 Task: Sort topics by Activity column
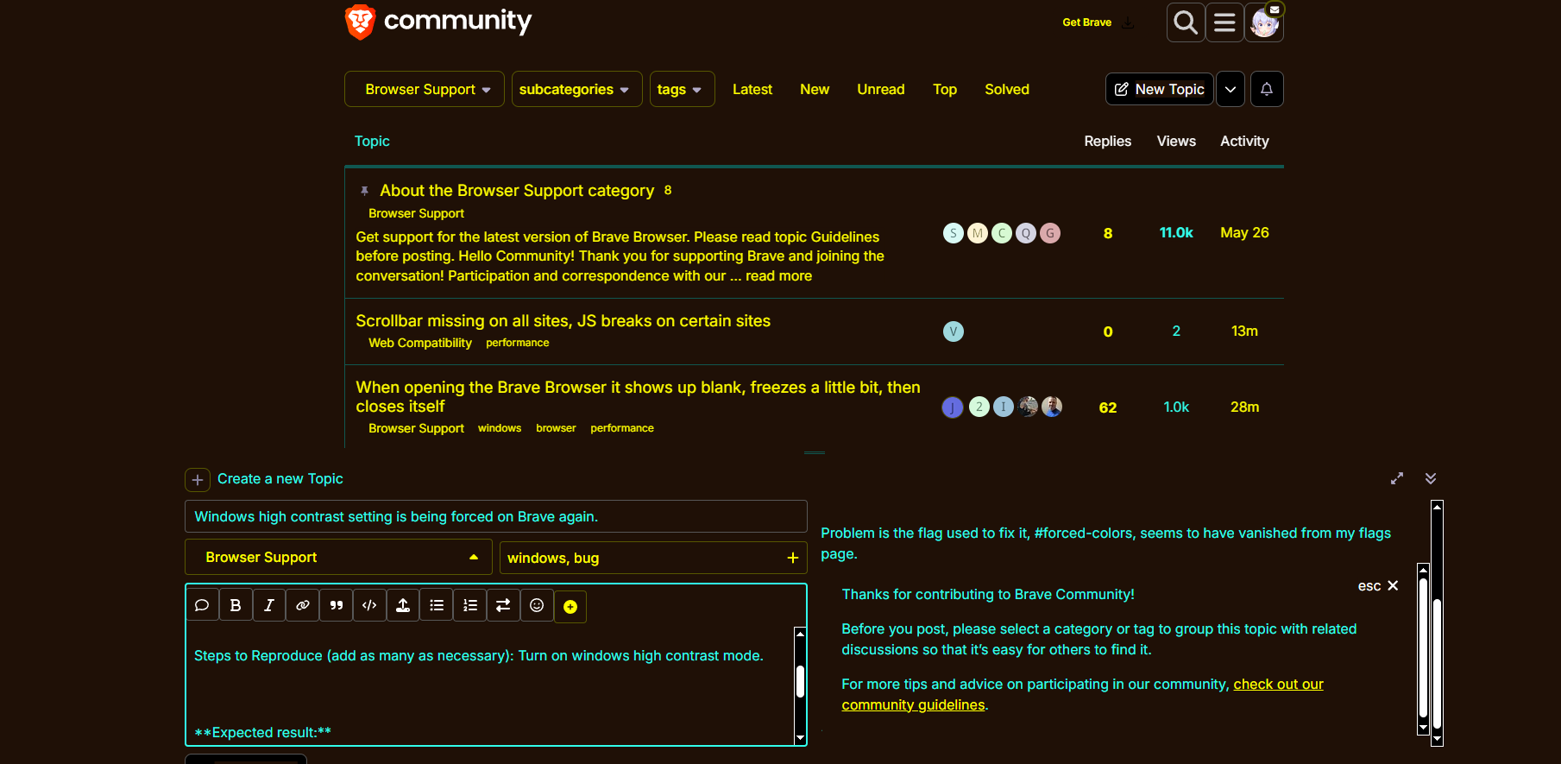1244,141
